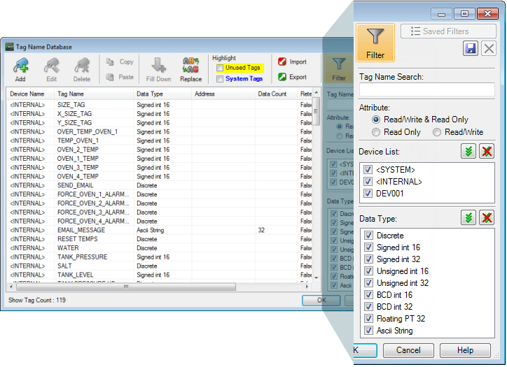Select Read/Write & Read Only attribute

click(x=376, y=120)
